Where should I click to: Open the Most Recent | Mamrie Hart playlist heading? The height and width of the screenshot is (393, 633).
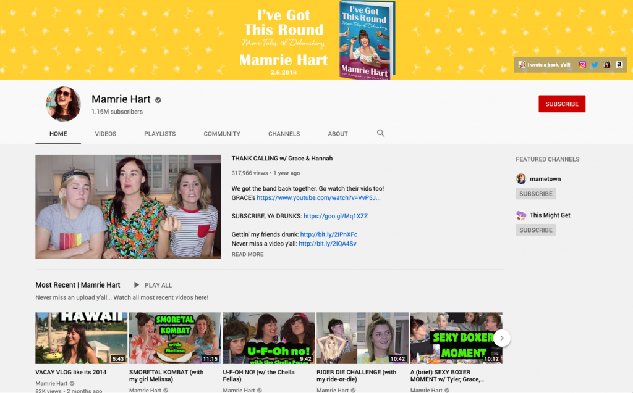point(77,285)
